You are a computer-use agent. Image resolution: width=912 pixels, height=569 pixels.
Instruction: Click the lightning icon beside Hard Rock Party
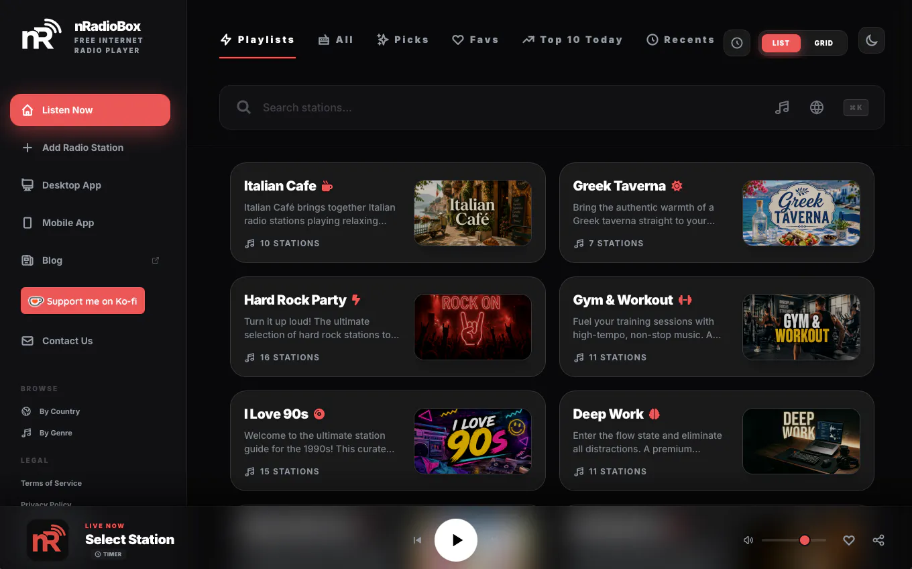[x=356, y=300]
